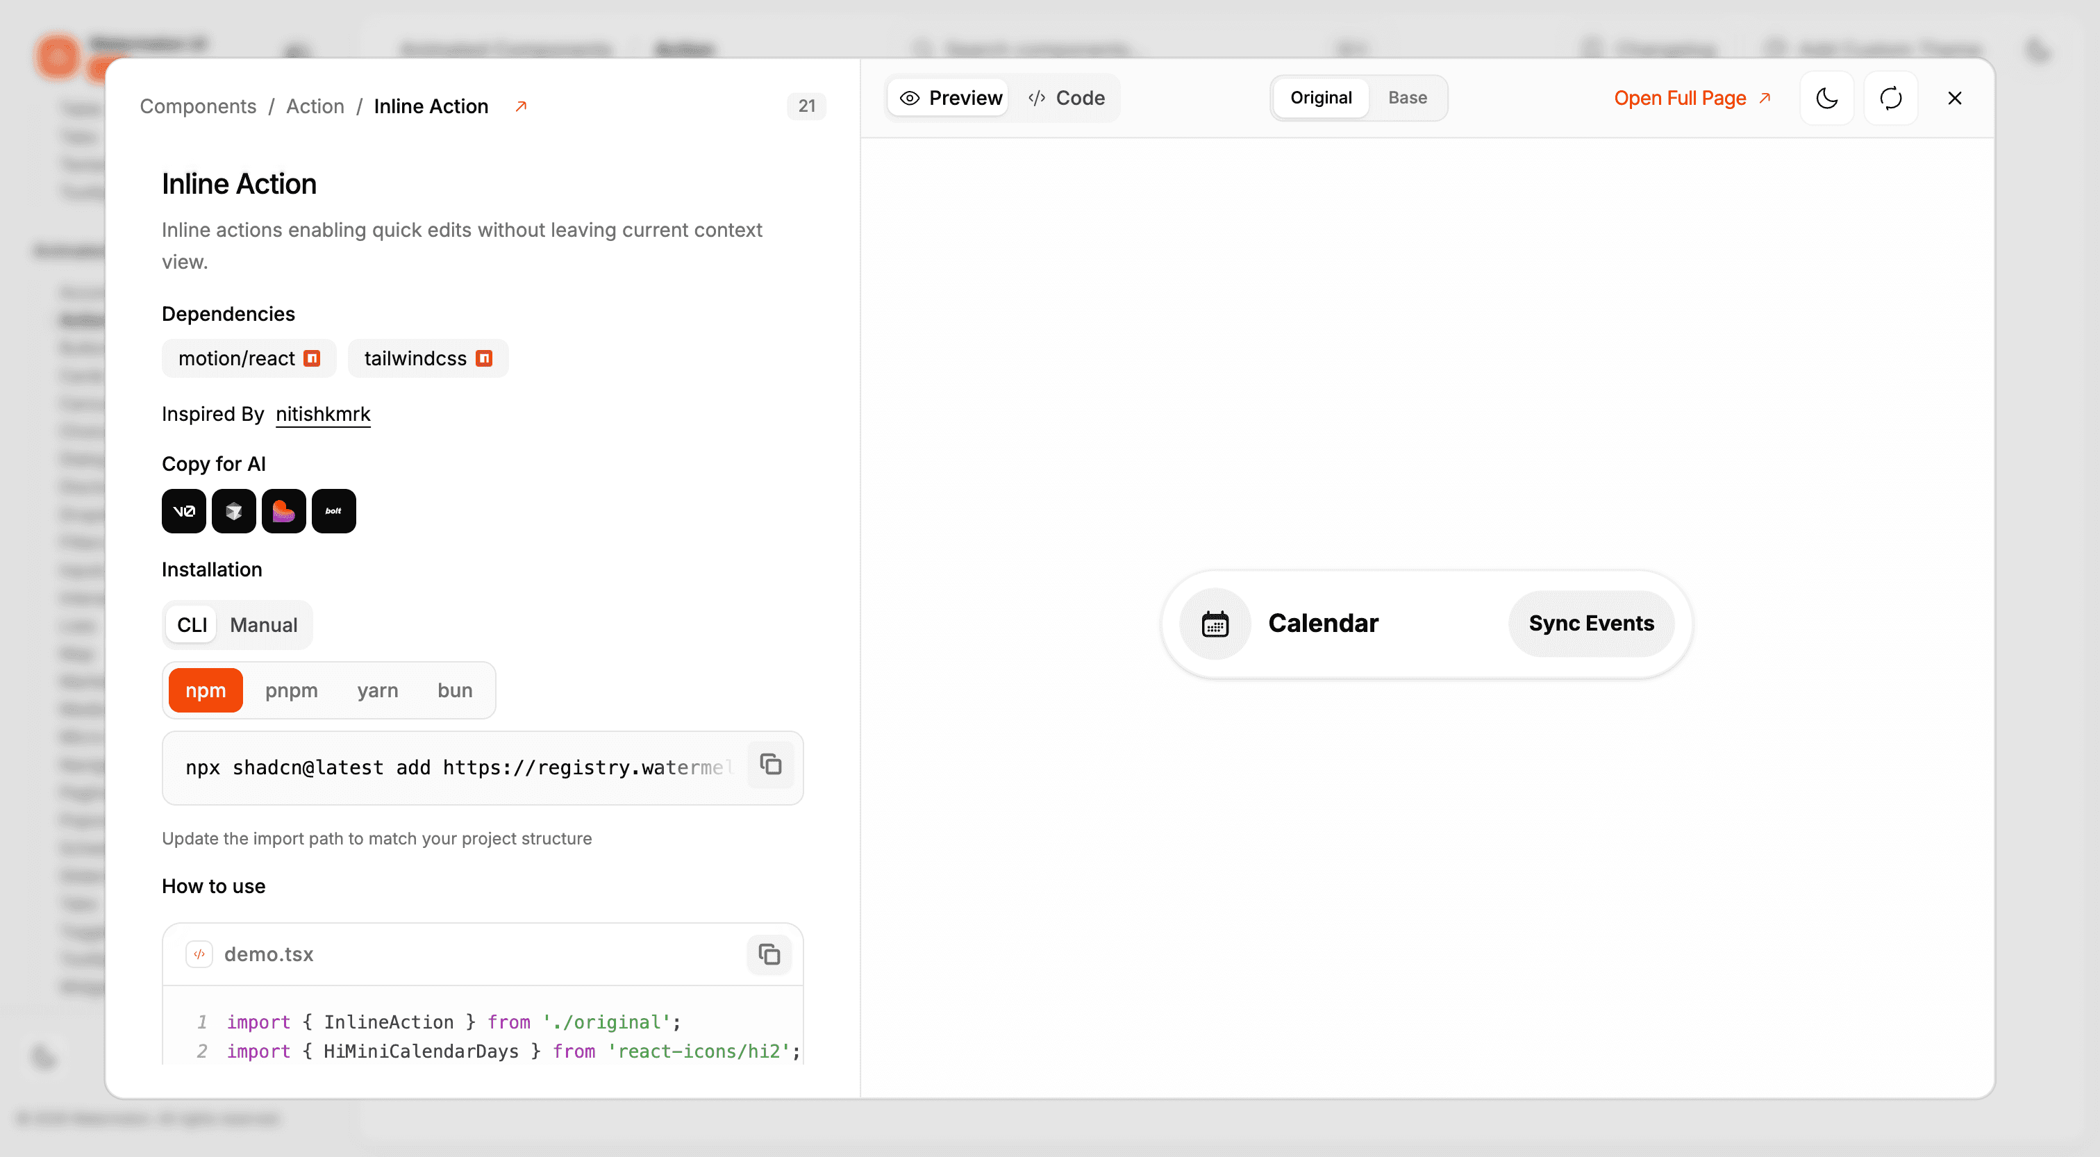Viewport: 2100px width, 1157px height.
Task: Copy prompt using the cube icon
Action: [234, 511]
